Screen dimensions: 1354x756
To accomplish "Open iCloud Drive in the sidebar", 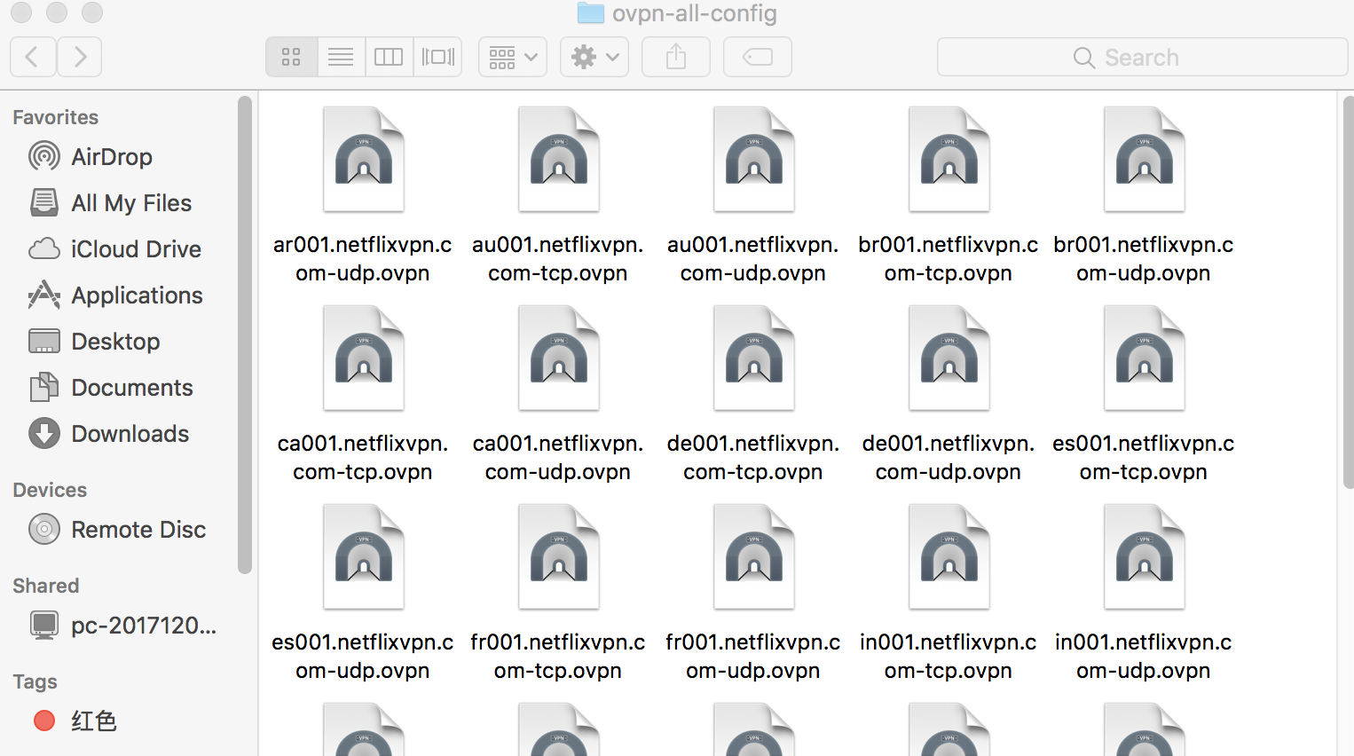I will 114,249.
